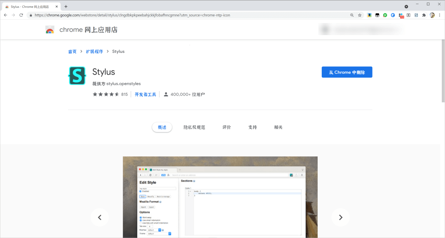
Task: Open the Extensions puzzle-piece menu
Action: click(424, 15)
